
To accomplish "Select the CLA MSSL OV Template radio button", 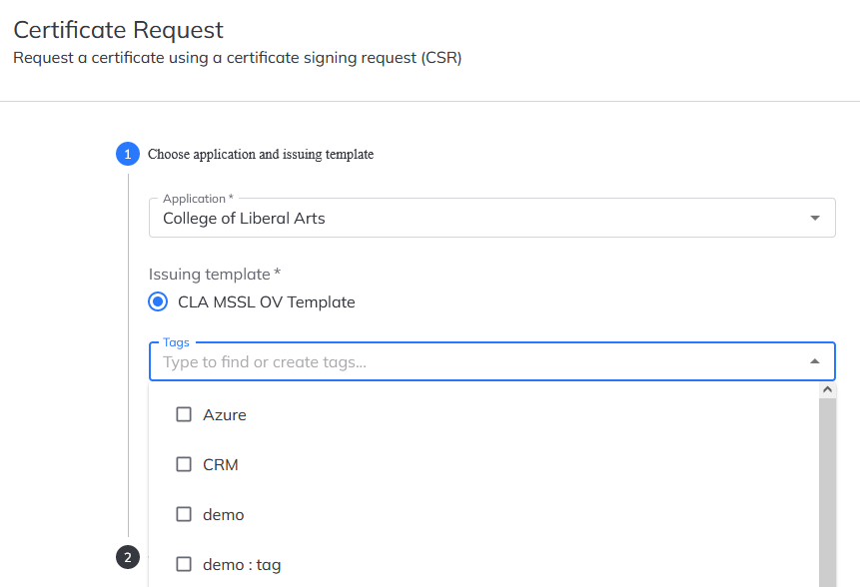I will 157,301.
